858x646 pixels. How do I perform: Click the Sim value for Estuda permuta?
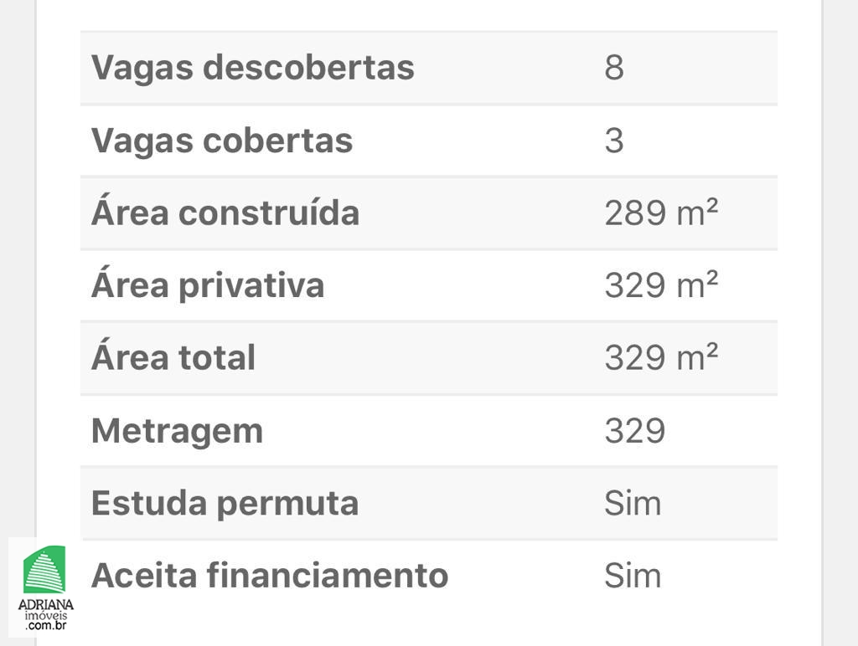point(633,503)
